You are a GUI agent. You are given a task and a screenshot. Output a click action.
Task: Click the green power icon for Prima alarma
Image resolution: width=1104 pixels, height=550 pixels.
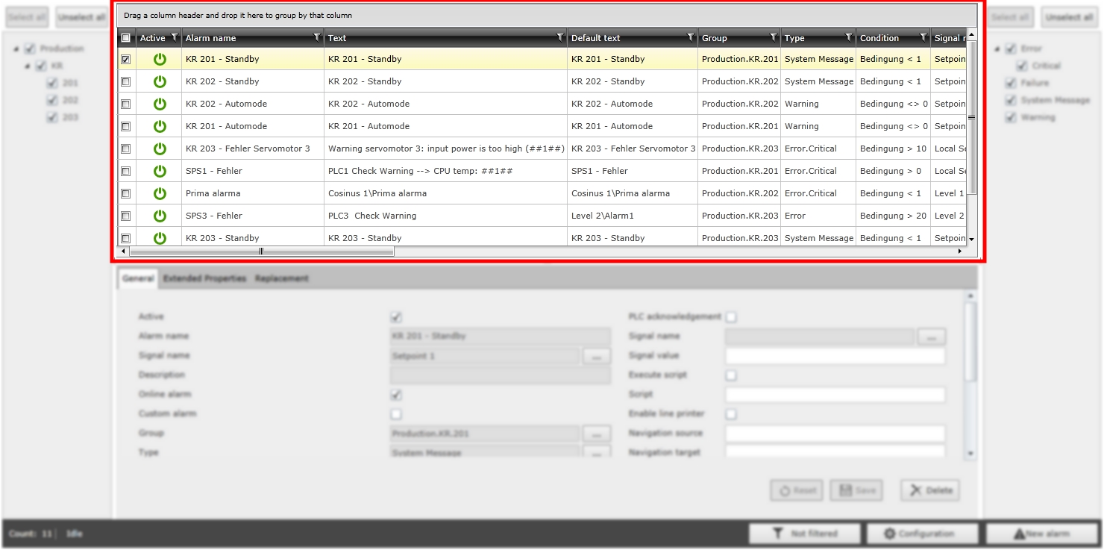point(160,193)
